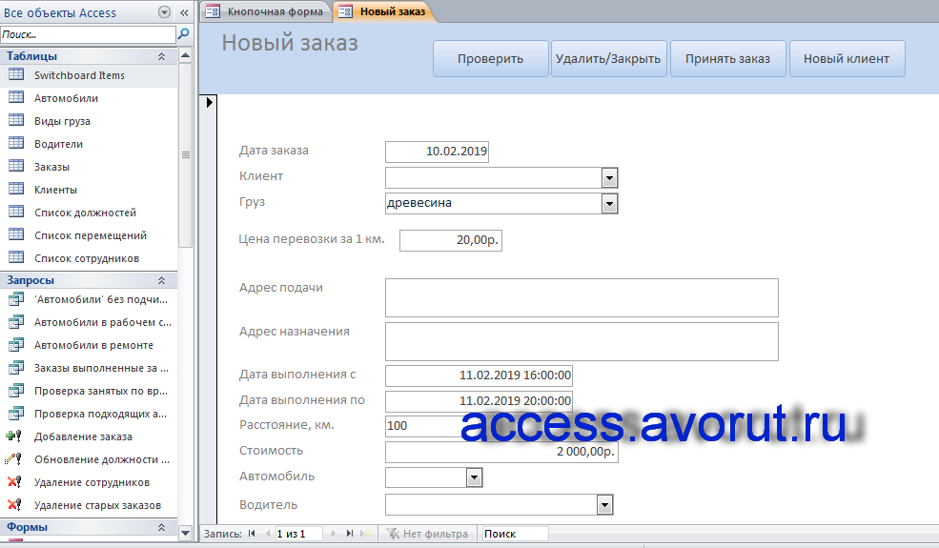Click the Водители table icon
The width and height of the screenshot is (939, 548).
tap(16, 143)
